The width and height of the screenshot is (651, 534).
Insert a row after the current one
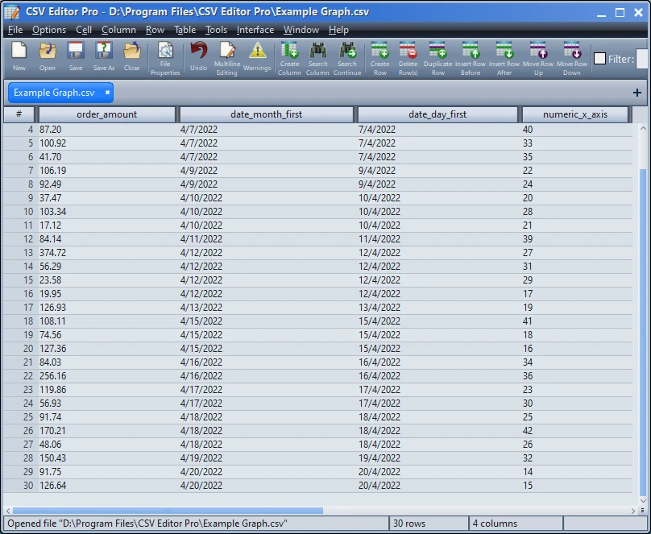pos(504,58)
